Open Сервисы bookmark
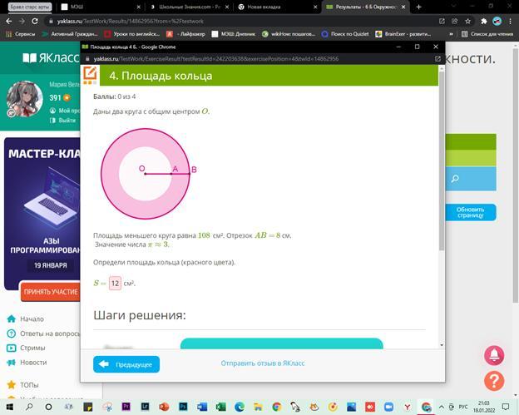The height and width of the screenshot is (415, 519). pos(21,34)
